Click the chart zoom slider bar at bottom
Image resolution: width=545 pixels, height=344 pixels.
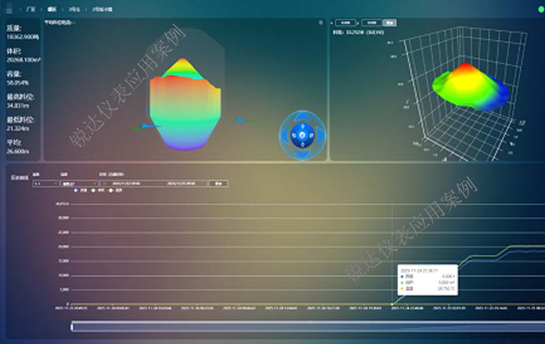click(x=306, y=326)
